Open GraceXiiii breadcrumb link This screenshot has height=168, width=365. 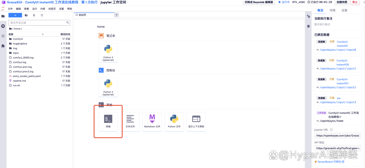(x=15, y=2)
